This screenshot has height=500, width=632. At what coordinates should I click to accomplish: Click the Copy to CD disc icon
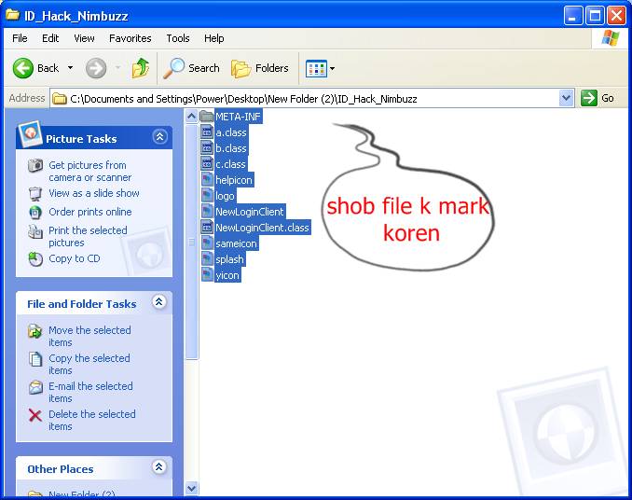coord(35,259)
